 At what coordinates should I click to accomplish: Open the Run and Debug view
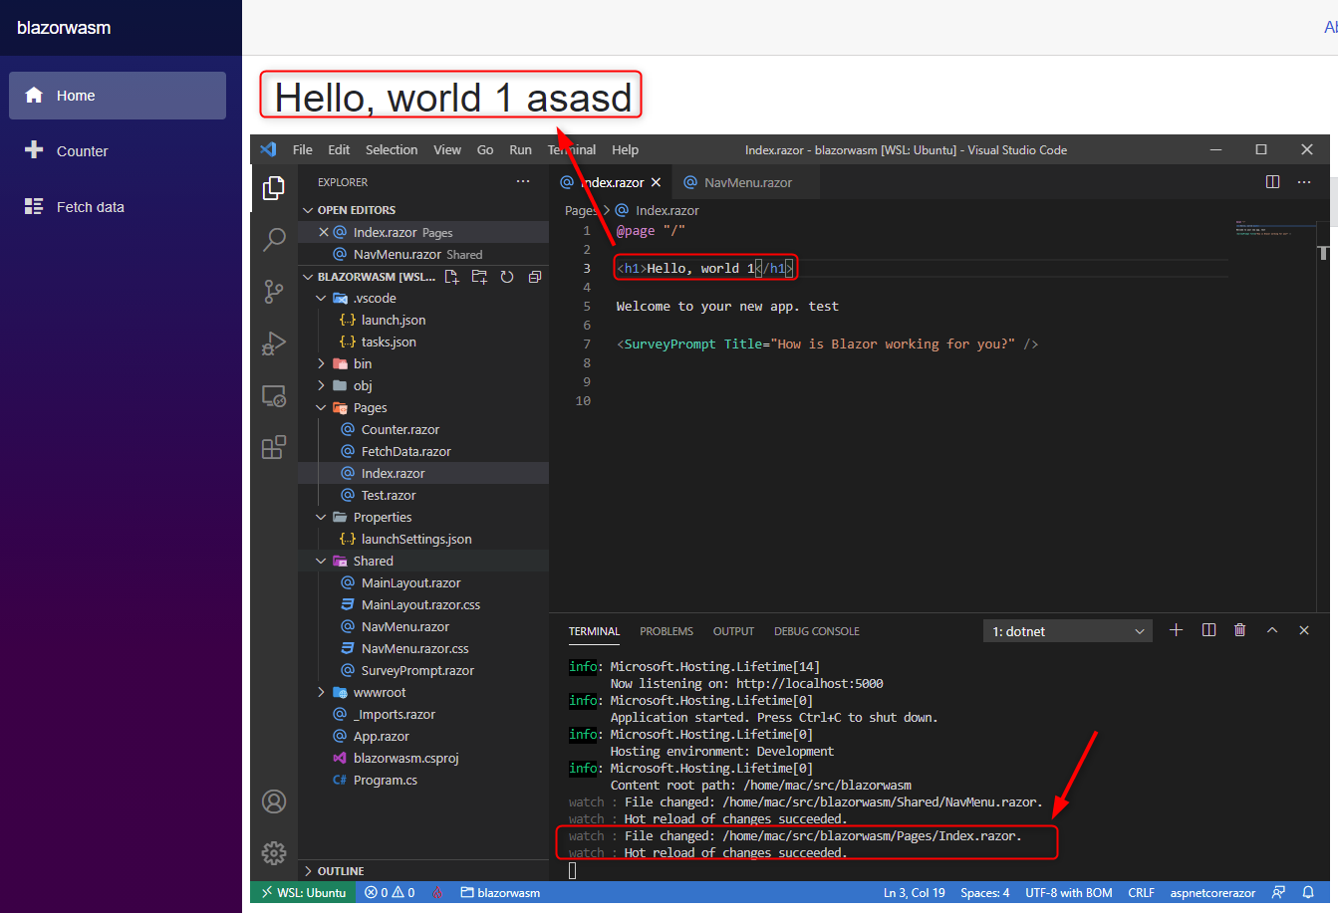(x=274, y=343)
